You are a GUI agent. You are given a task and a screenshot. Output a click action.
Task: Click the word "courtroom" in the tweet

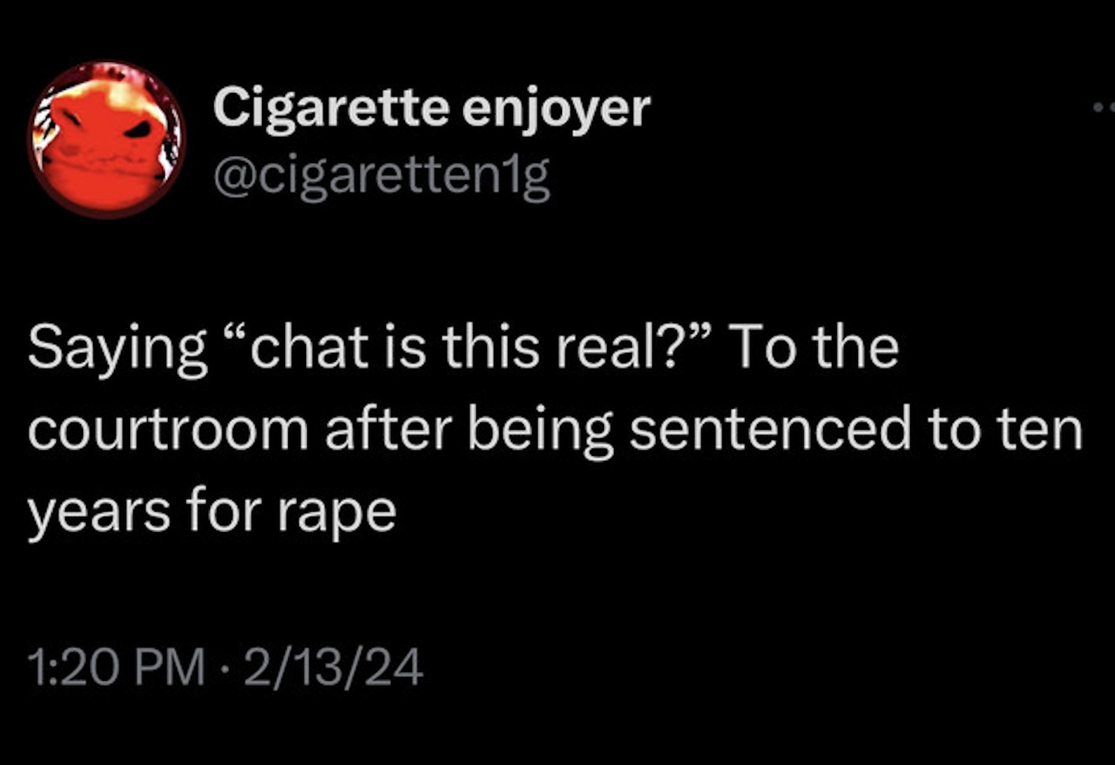point(168,429)
